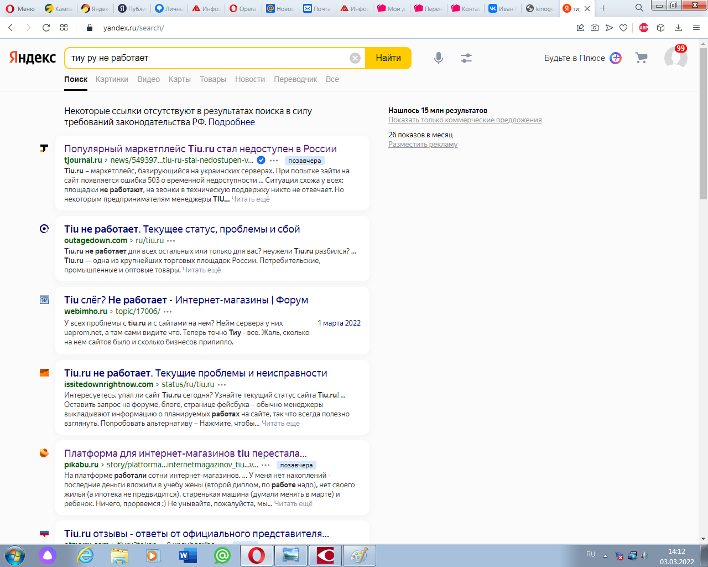The width and height of the screenshot is (708, 567).
Task: Expand options for tjournal.ru result
Action: (274, 161)
